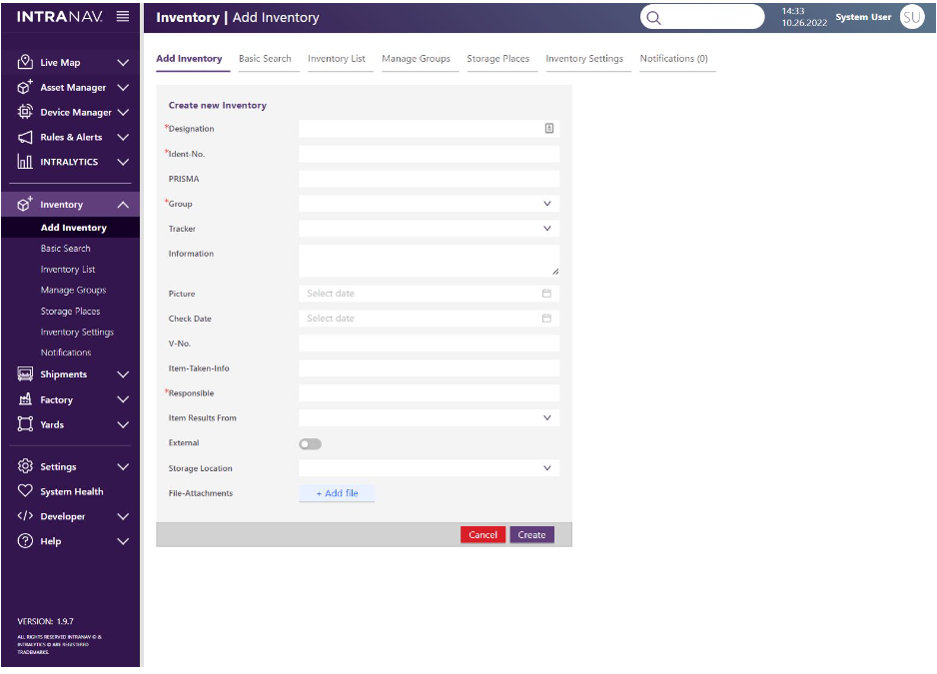Image resolution: width=937 pixels, height=674 pixels.
Task: Open the Item Results From dropdown
Action: (x=430, y=417)
